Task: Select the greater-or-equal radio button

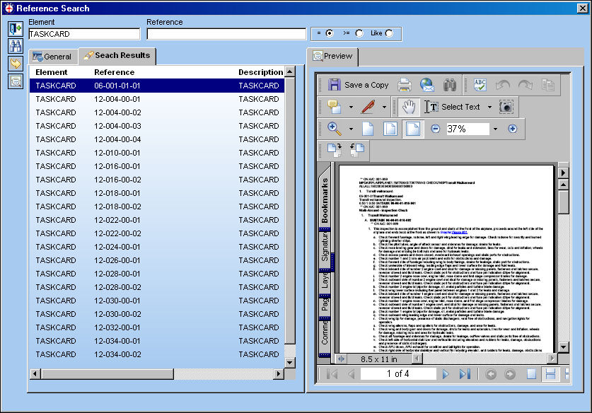Action: [359, 33]
